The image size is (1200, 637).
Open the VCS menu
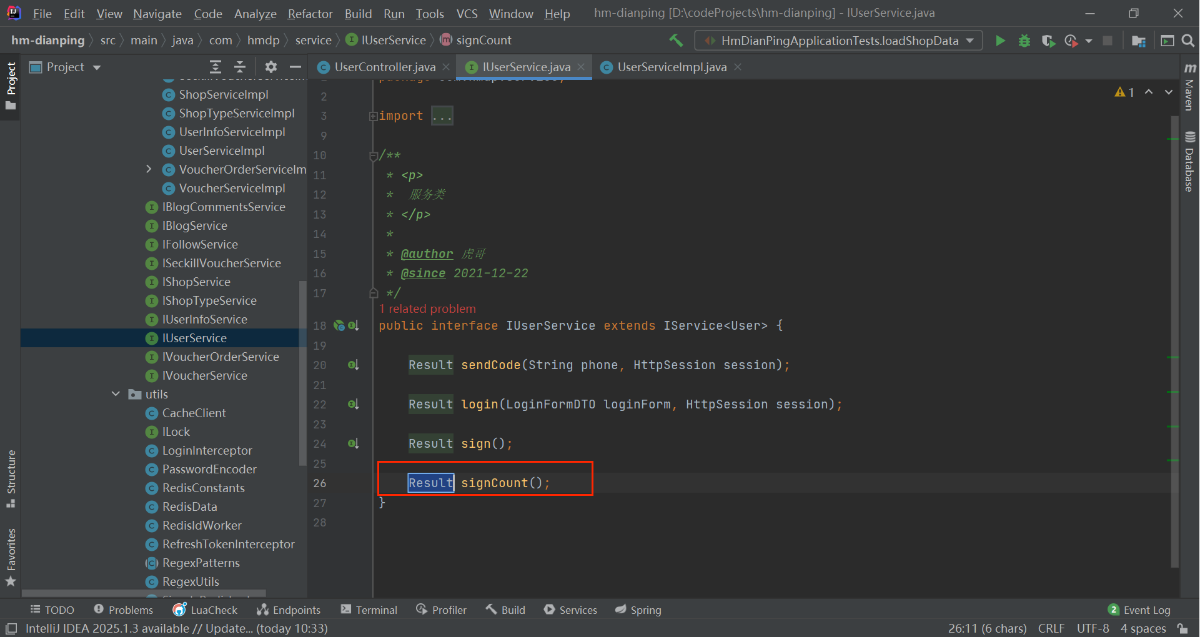click(467, 14)
